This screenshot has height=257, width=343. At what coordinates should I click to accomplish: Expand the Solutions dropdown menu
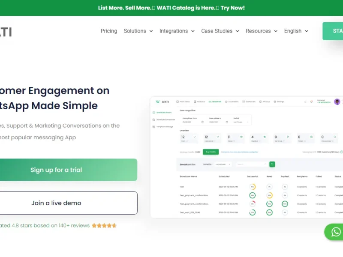[138, 31]
